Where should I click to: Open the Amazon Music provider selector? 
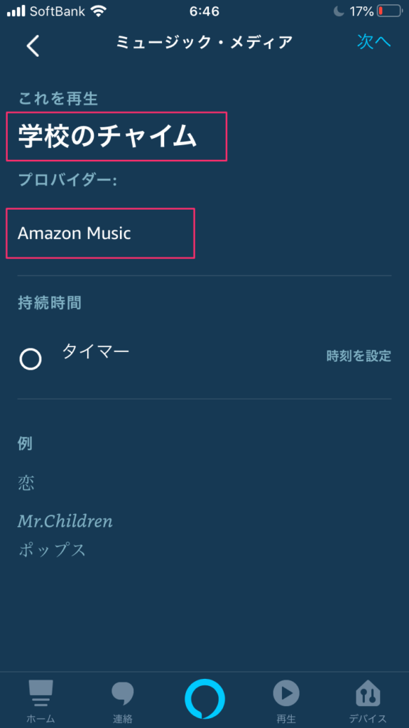click(x=100, y=233)
